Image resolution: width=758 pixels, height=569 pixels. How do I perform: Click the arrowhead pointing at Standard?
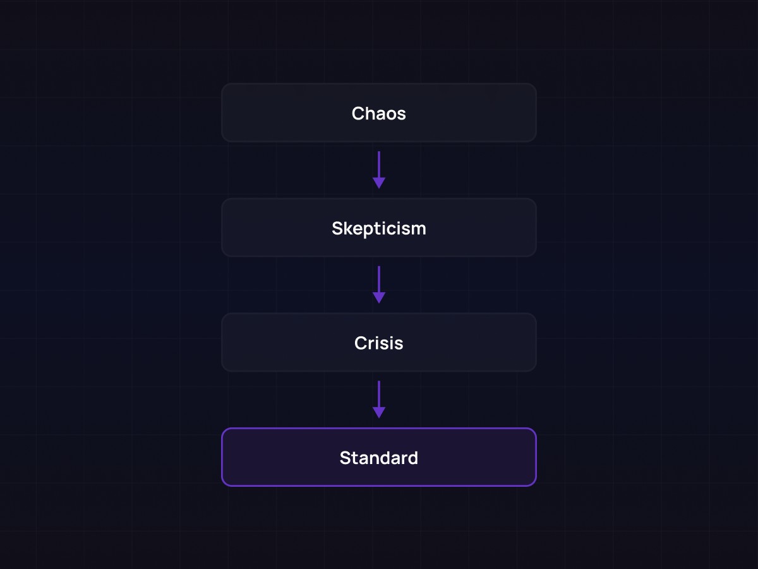(379, 413)
